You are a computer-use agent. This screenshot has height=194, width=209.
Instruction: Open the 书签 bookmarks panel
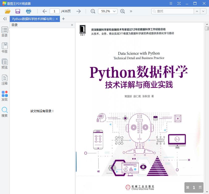[x=5, y=48]
